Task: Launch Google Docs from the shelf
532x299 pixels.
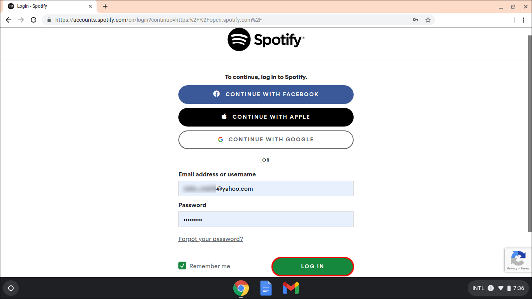Action: point(266,288)
